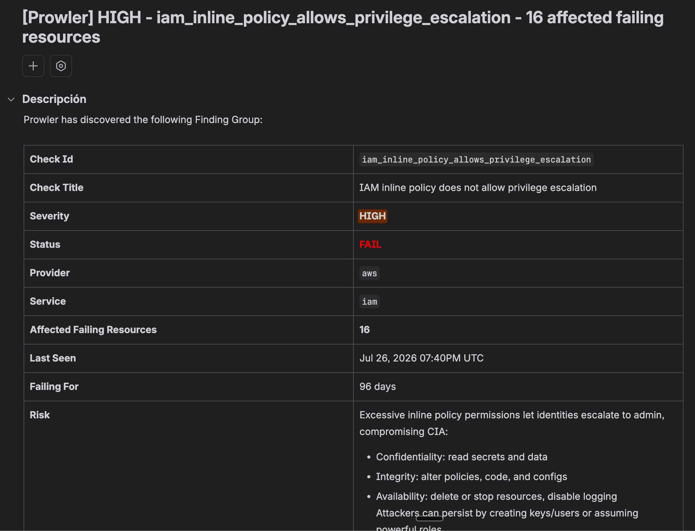Click the red FAIL status value
695x531 pixels.
[370, 244]
